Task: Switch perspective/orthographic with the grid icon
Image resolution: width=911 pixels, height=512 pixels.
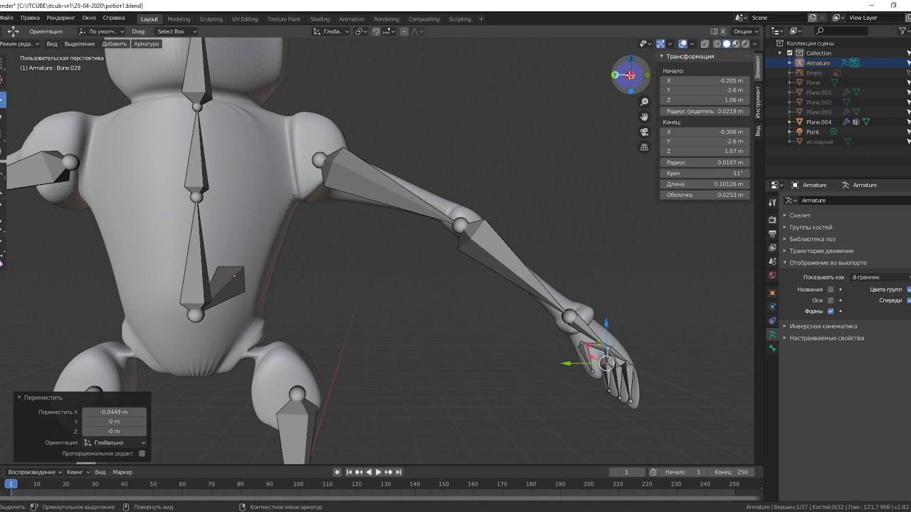Action: point(644,147)
